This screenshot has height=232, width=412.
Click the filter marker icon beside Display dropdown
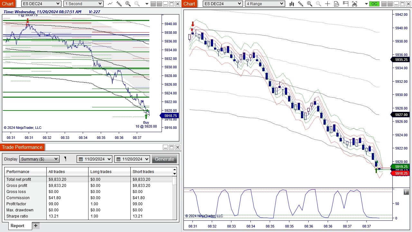click(x=65, y=159)
